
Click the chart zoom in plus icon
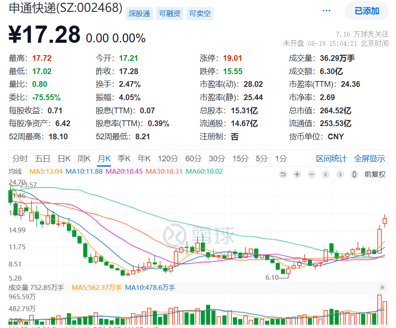(x=297, y=175)
